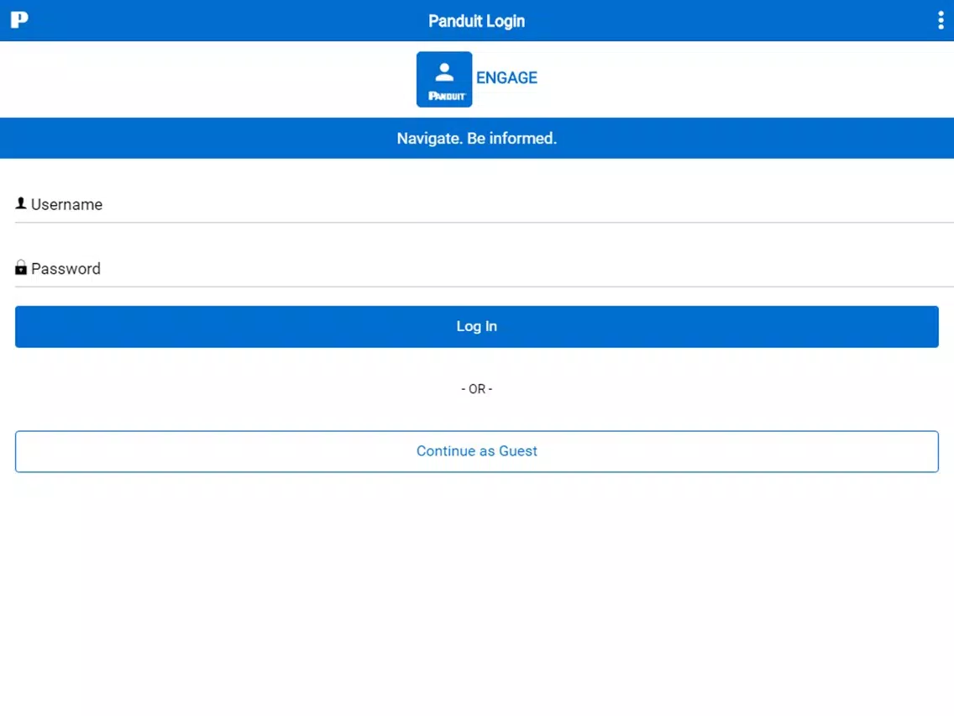The image size is (954, 716).
Task: Click the ENGAGE text label
Action: point(507,78)
